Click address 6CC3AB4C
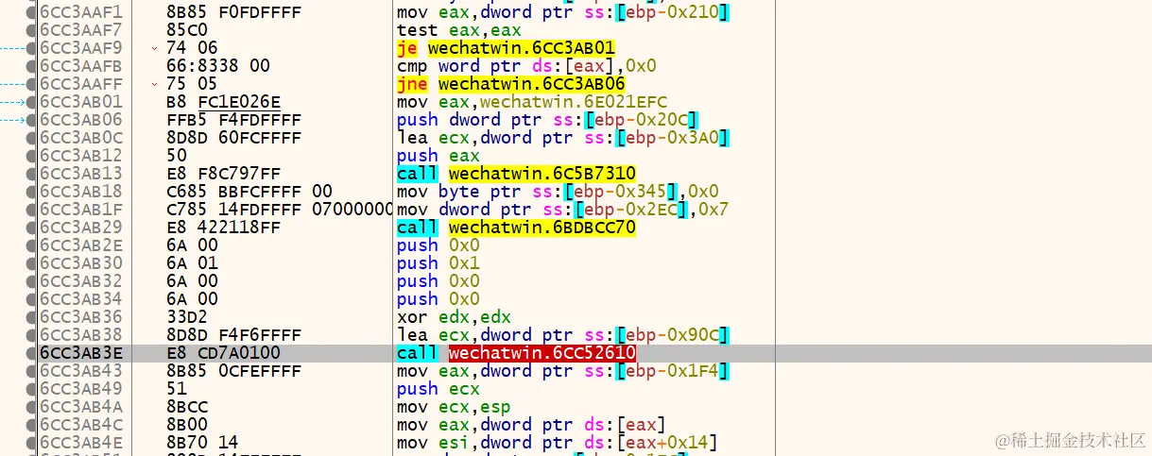This screenshot has height=456, width=1152. pos(81,425)
